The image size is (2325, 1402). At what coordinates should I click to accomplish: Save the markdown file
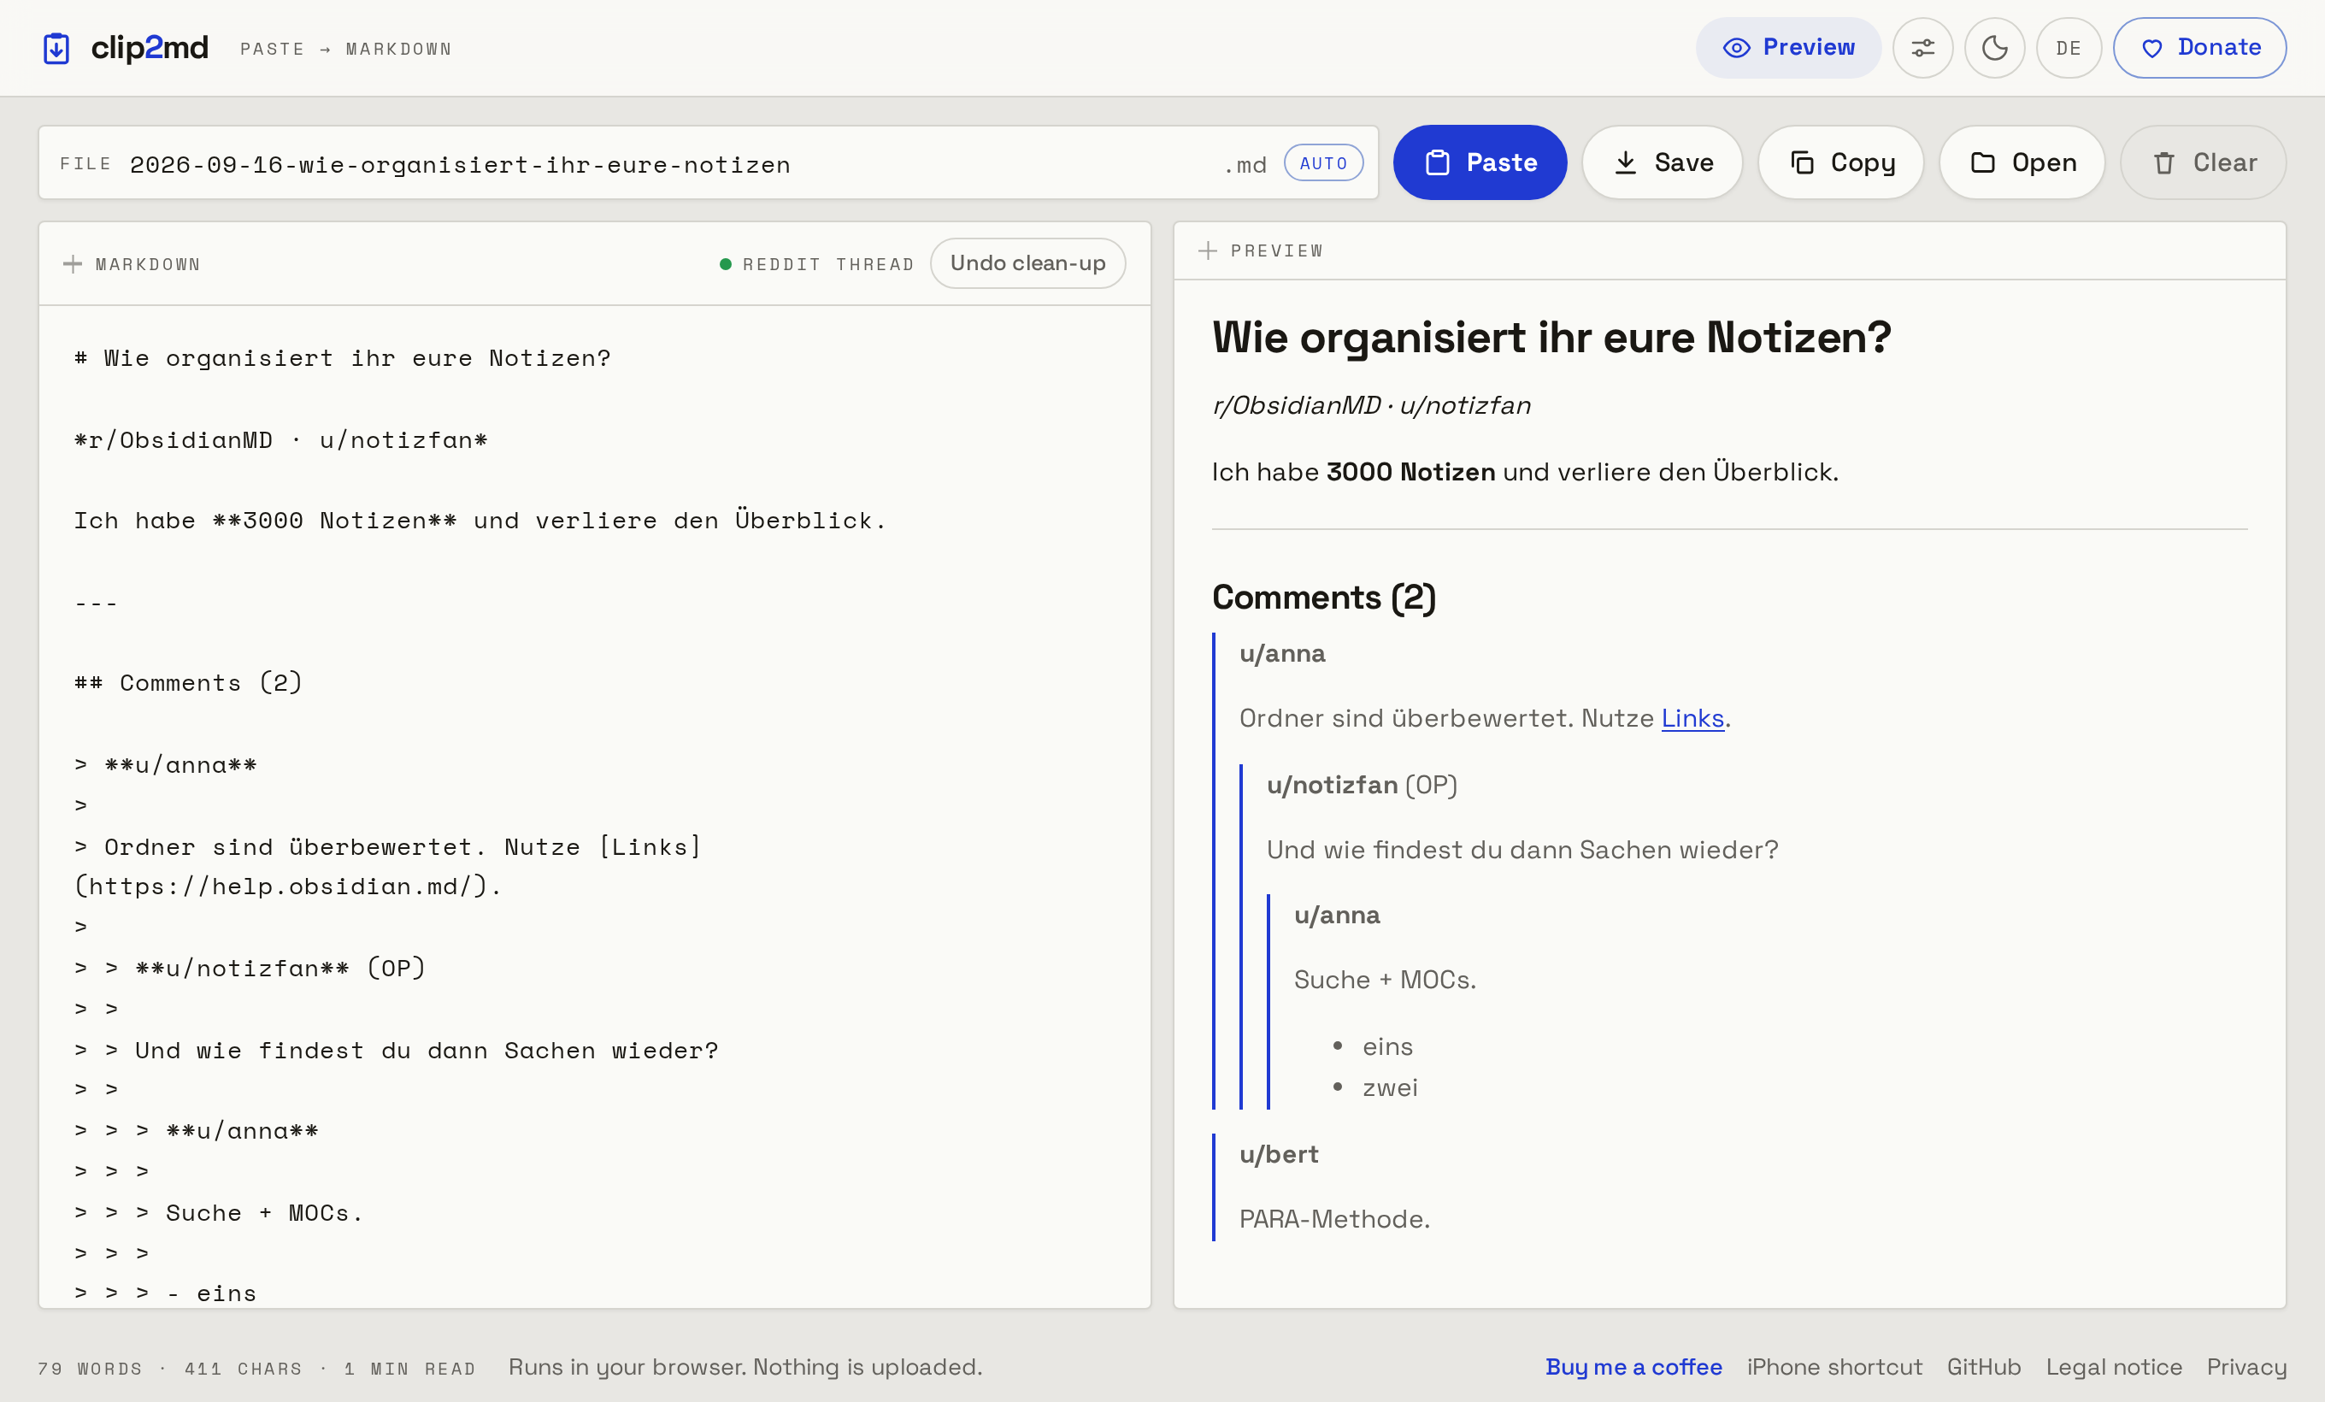pos(1663,162)
